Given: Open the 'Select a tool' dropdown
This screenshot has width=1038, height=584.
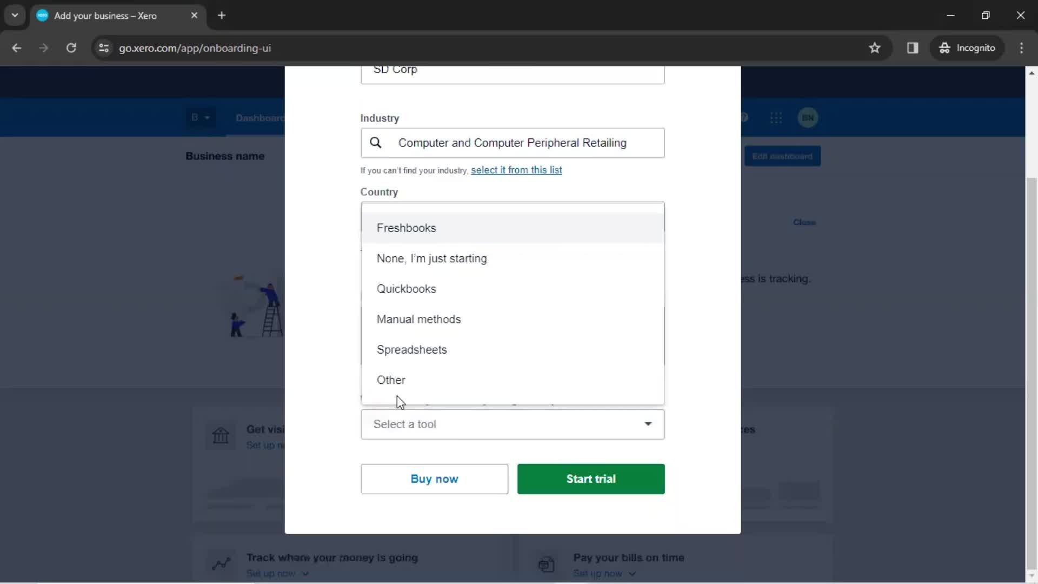Looking at the screenshot, I should point(513,424).
